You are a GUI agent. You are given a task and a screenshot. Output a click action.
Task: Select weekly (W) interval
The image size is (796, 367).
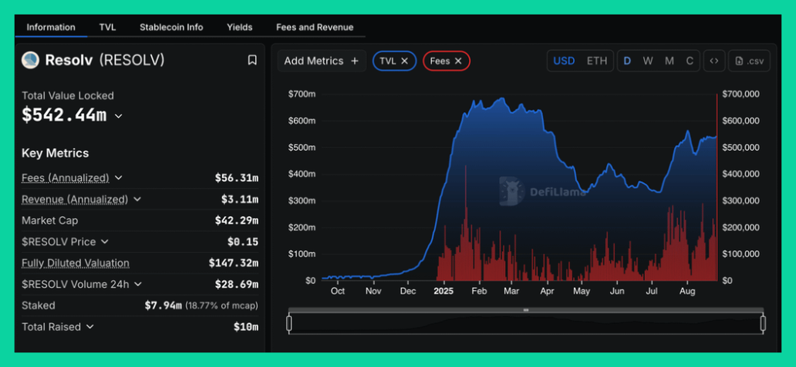point(648,61)
